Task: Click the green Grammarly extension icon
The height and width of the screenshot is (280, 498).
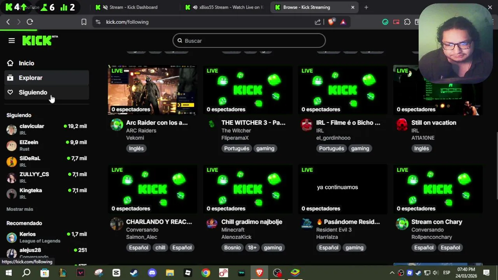Action: click(385, 22)
